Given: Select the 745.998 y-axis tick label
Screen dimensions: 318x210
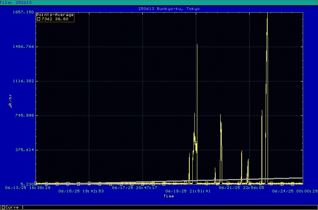Looking at the screenshot, I should (x=26, y=116).
